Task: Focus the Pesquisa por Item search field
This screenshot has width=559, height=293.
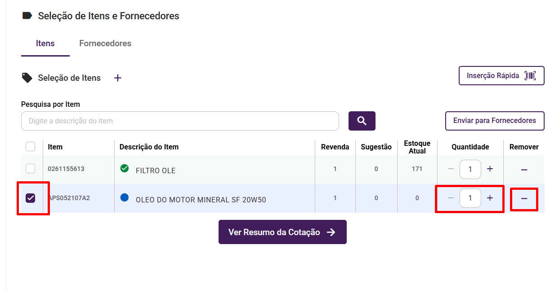Action: pyautogui.click(x=180, y=121)
